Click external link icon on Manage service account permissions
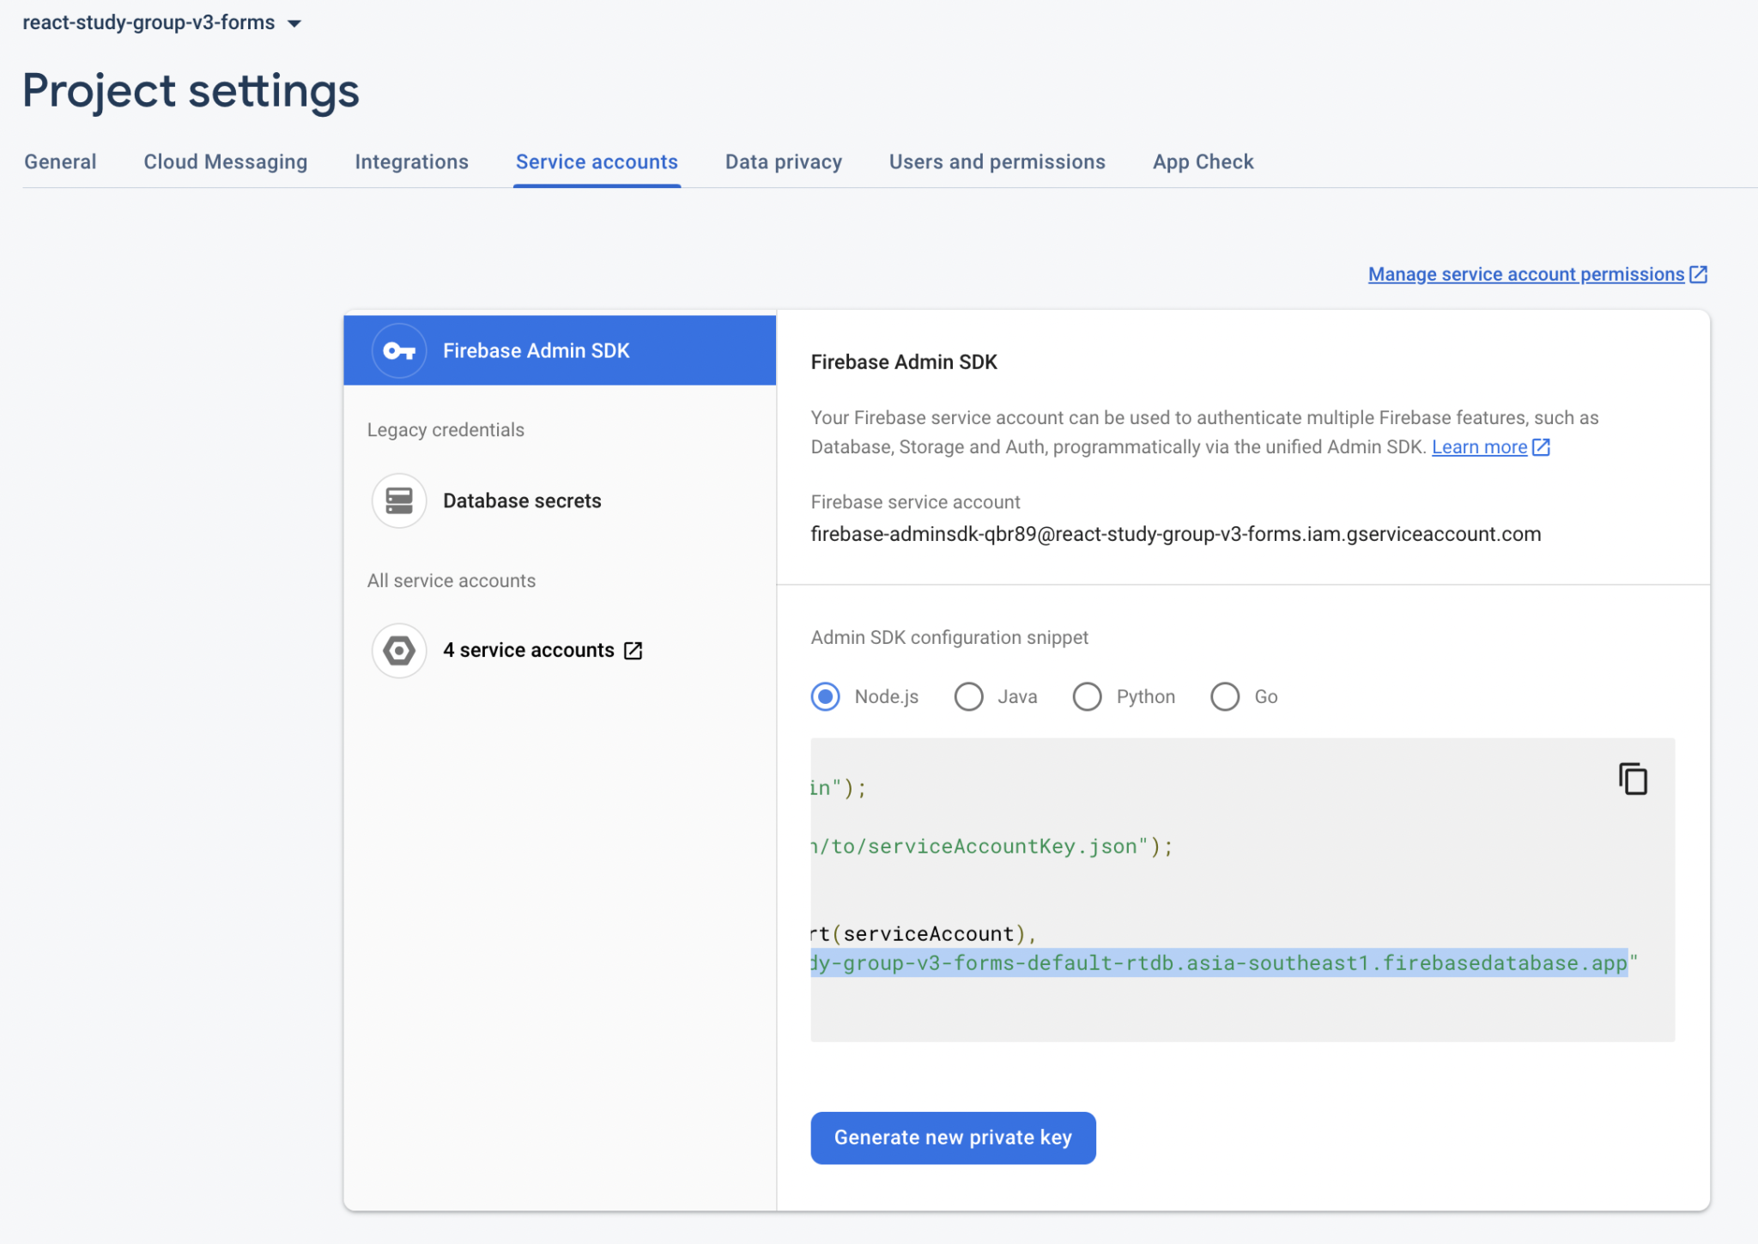The image size is (1758, 1244). [1698, 274]
